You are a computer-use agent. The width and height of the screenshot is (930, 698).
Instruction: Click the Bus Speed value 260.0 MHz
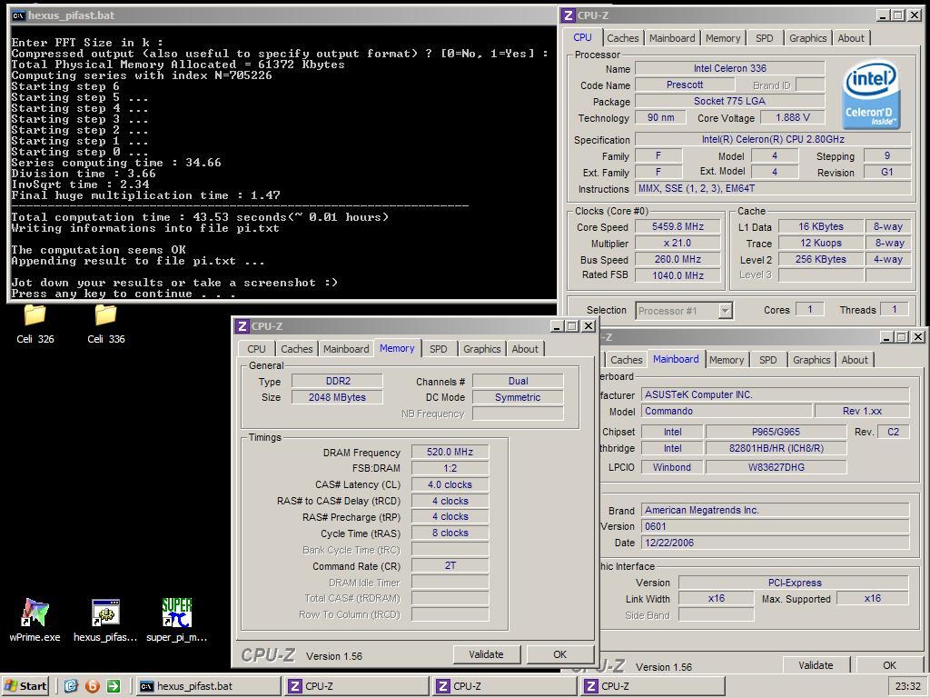(678, 259)
